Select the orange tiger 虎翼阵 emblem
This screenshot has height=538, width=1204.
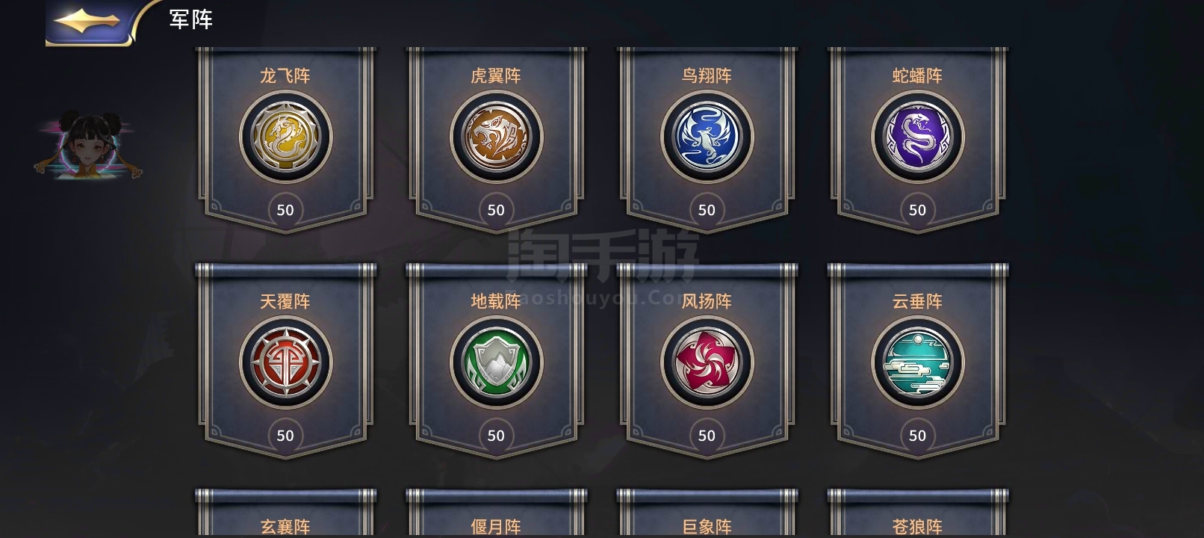[x=496, y=137]
